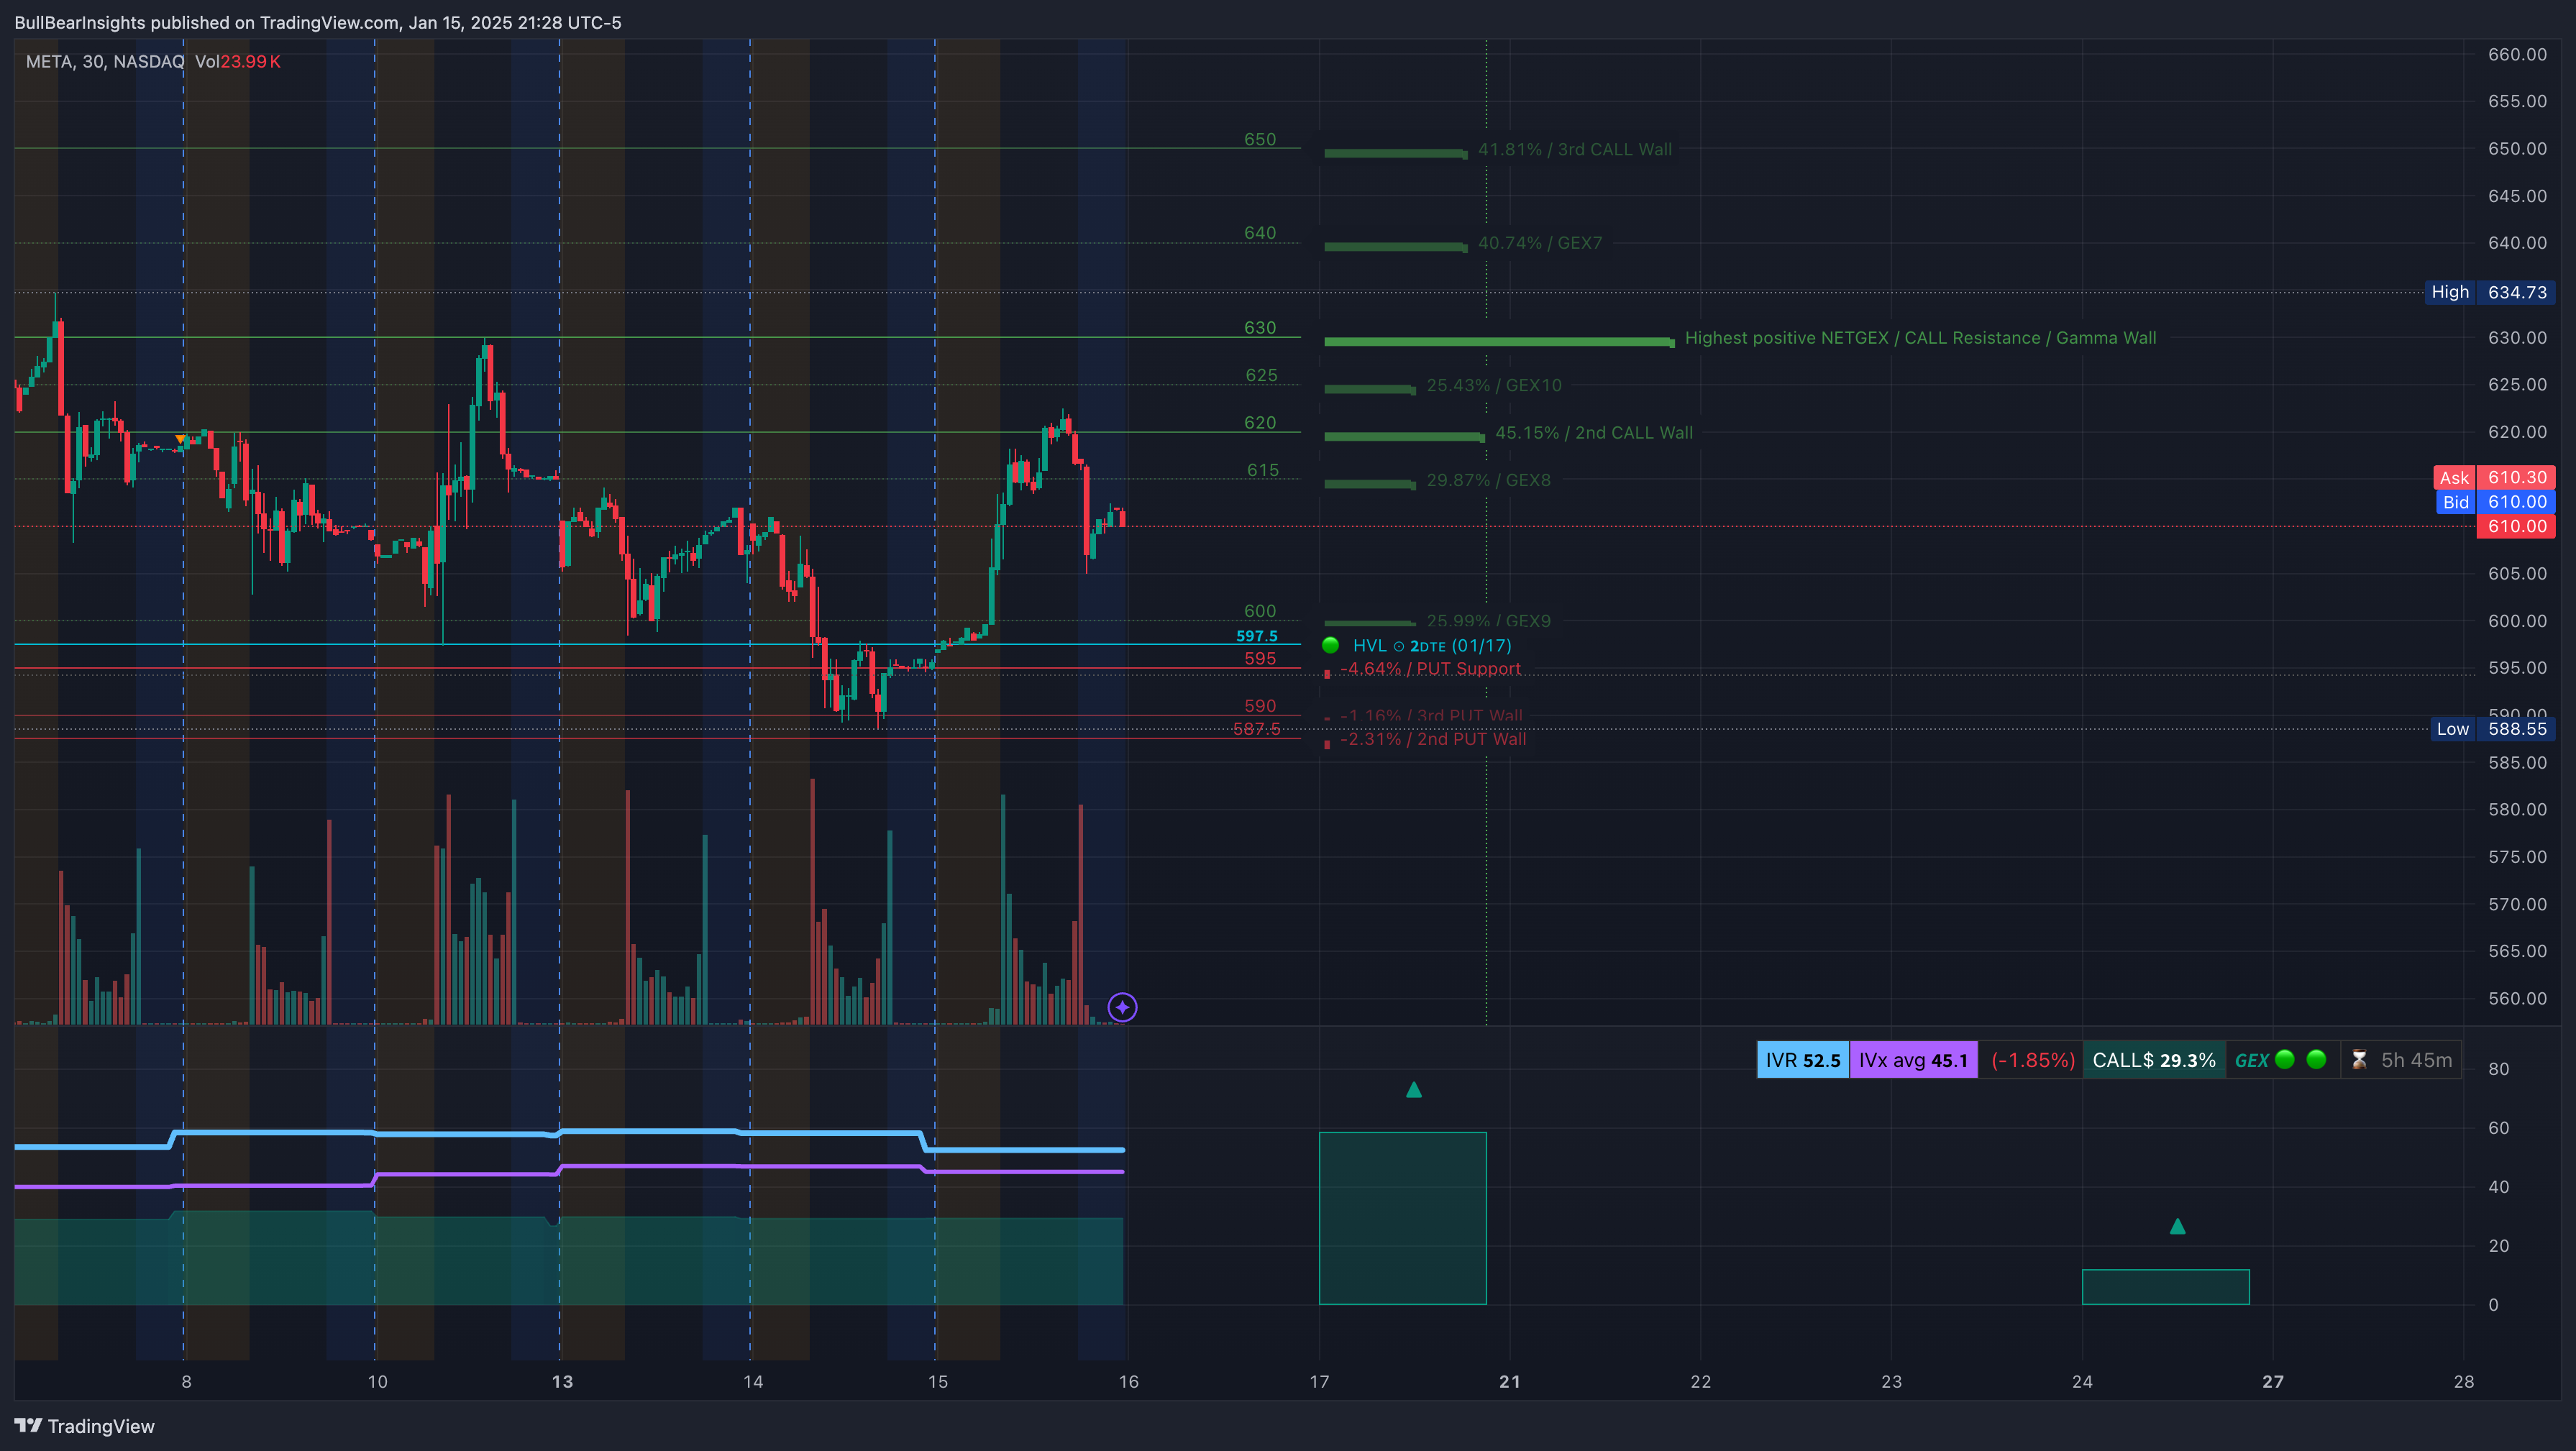Click the red 610.00 last price label

coord(2516,526)
